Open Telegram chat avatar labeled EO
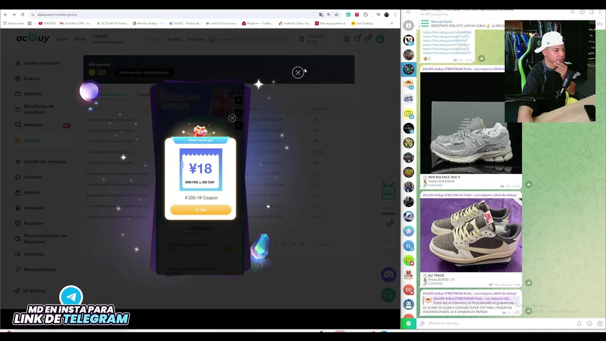 click(x=409, y=290)
